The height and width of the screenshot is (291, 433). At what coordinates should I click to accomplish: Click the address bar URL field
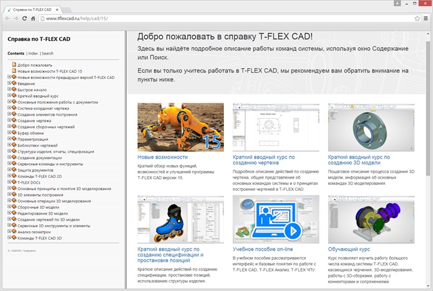(226, 19)
